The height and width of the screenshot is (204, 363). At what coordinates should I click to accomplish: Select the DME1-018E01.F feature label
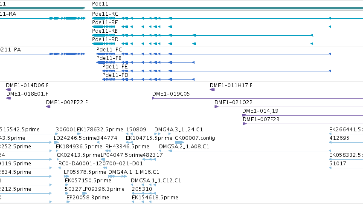[x=27, y=94]
